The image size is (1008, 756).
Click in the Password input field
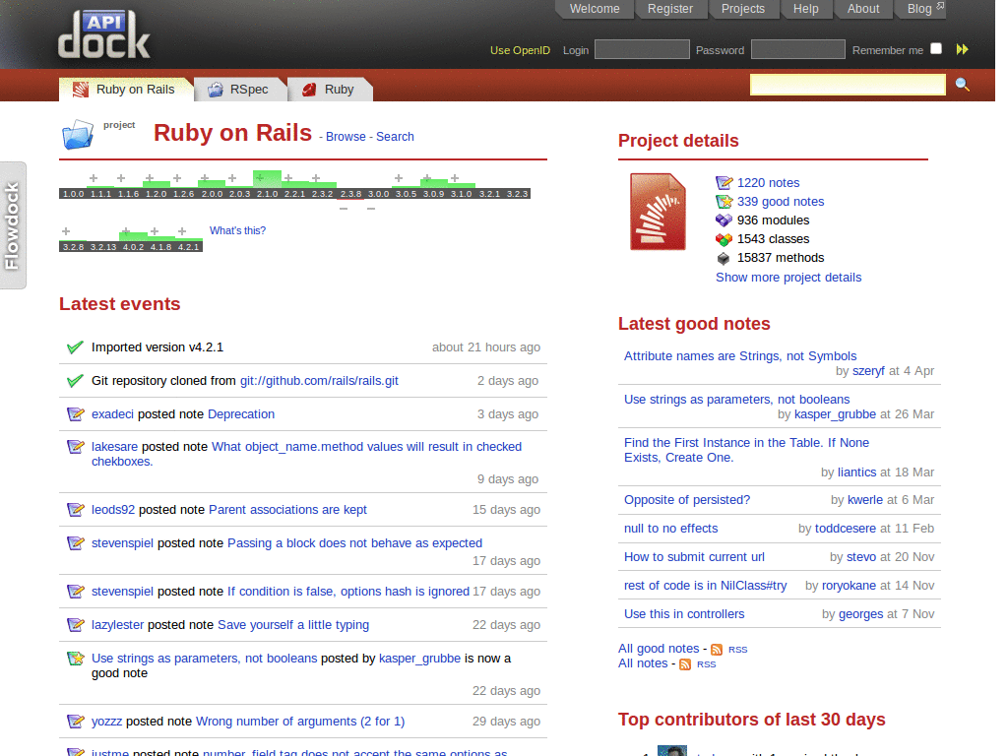[797, 49]
